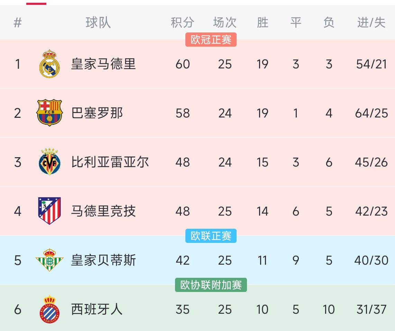Image resolution: width=395 pixels, height=331 pixels.
Task: Select the 球队 column header
Action: [98, 23]
